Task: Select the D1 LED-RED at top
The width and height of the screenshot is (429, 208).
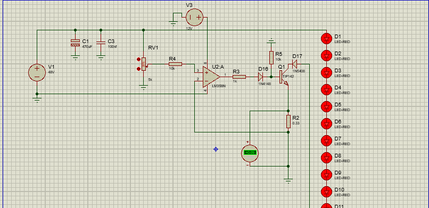Action: [326, 38]
